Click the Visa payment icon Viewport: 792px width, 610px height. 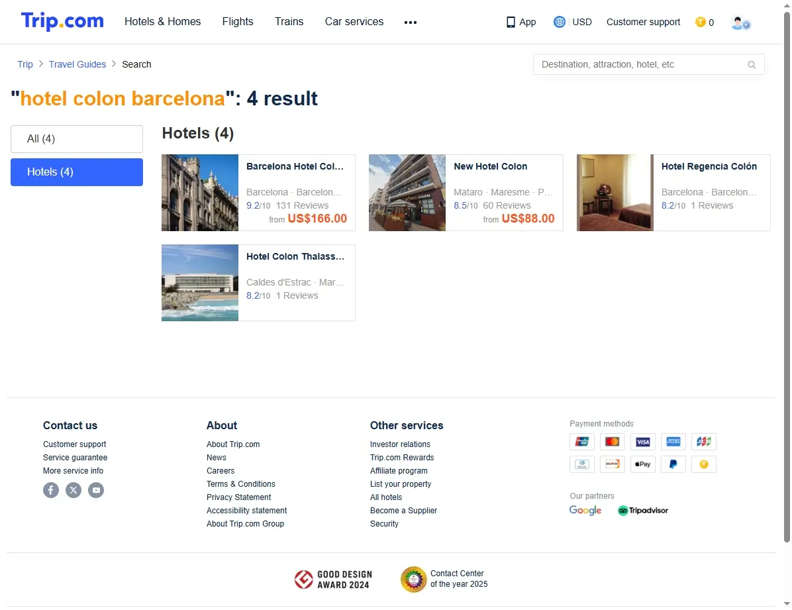click(x=642, y=442)
